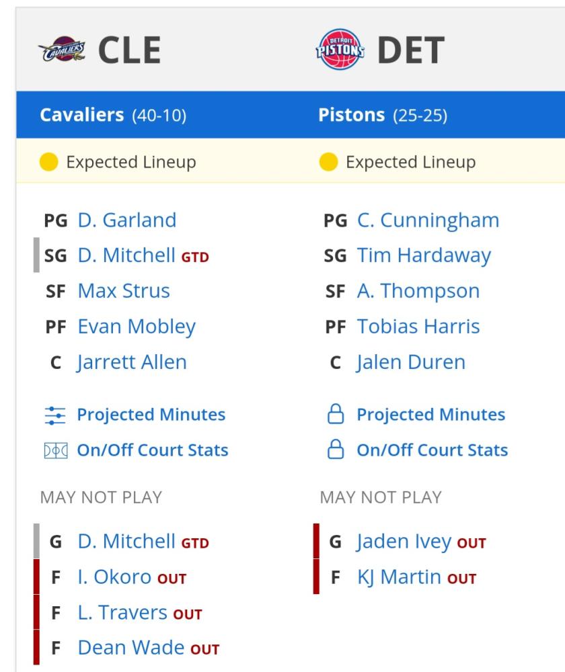Viewport: 565px width, 672px height.
Task: Click the yellow Expected Lineup dot for Pistons
Action: (329, 162)
